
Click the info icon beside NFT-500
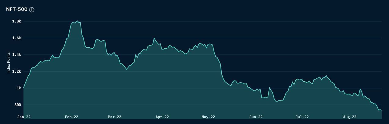pyautogui.click(x=32, y=10)
